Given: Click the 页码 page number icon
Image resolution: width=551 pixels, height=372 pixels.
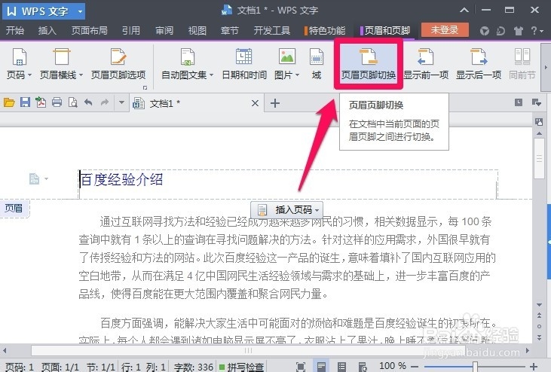Looking at the screenshot, I should 20,56.
